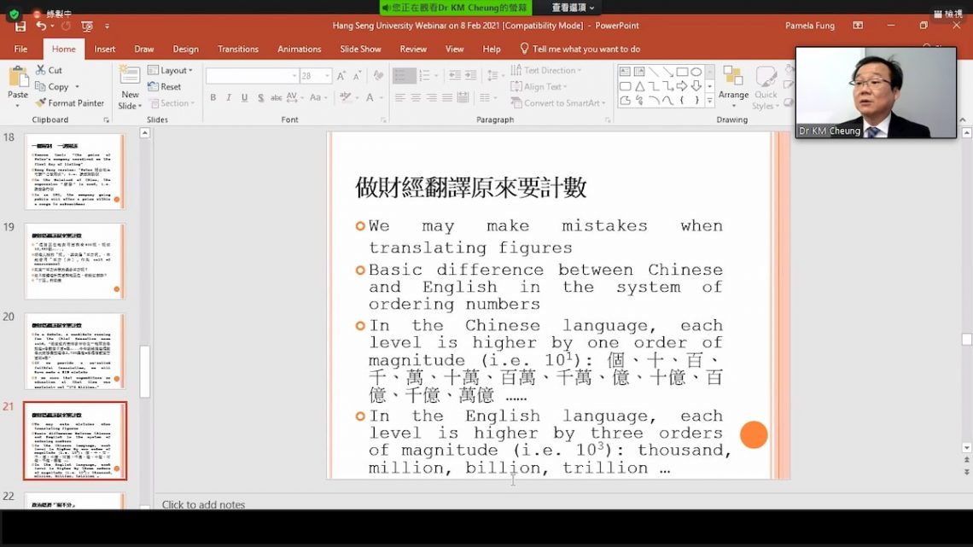Screen dimensions: 973x547
Task: Click the Reset slide button
Action: pyautogui.click(x=164, y=86)
